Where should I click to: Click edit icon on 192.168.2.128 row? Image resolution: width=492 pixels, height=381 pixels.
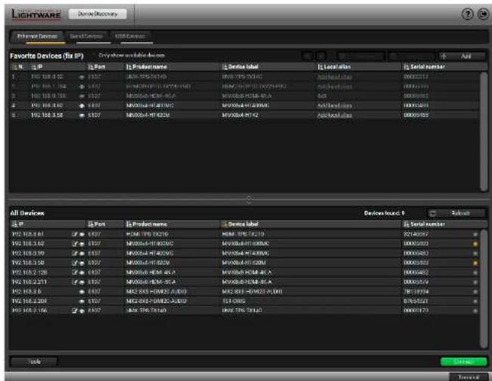[75, 273]
